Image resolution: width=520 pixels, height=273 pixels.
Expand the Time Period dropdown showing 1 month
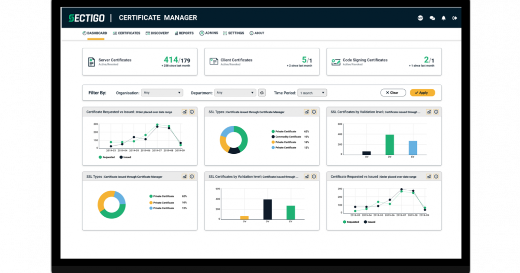point(312,92)
